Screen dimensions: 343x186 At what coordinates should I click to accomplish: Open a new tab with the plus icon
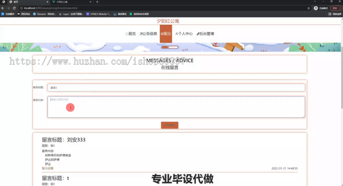coord(97,2)
